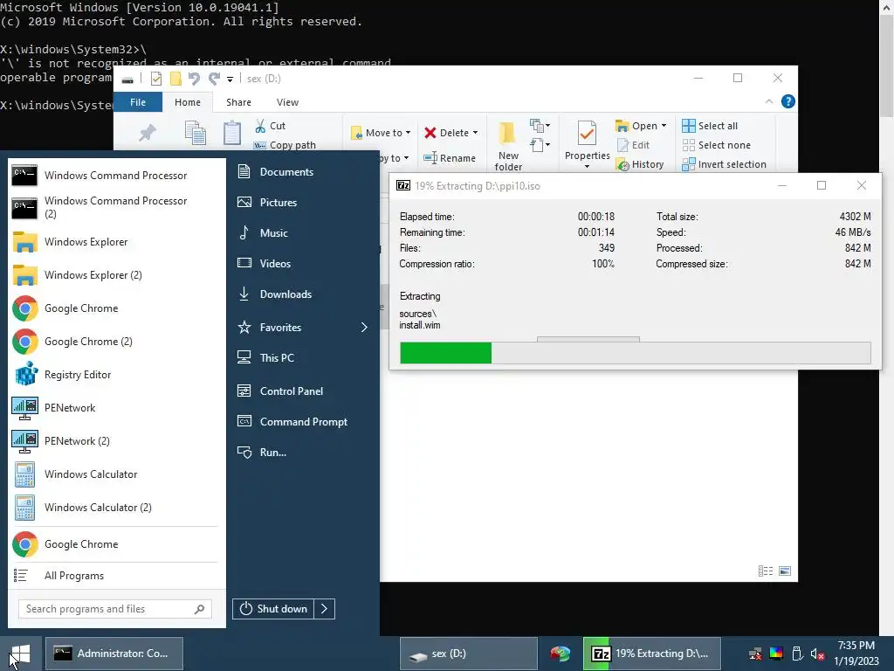Screen dimensions: 894x671
Task: Click the USB device tray icon
Action: (797, 654)
